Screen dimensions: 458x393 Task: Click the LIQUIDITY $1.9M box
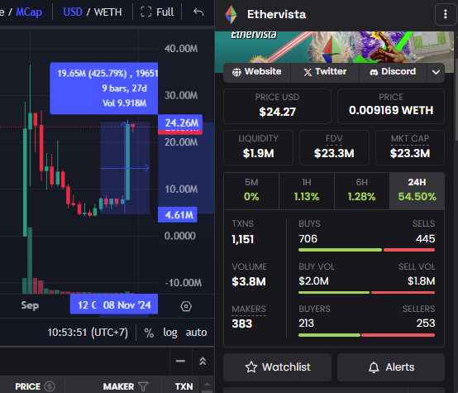click(258, 147)
